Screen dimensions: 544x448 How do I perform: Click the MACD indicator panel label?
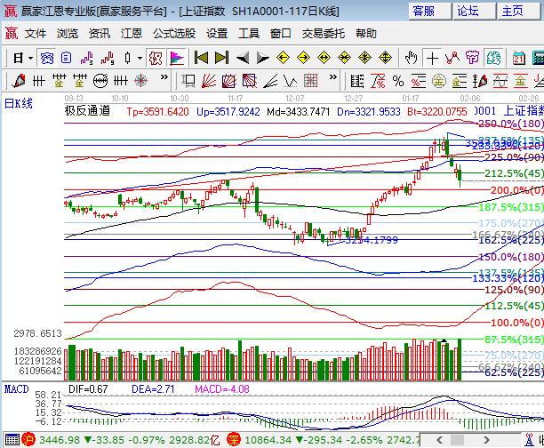click(17, 389)
